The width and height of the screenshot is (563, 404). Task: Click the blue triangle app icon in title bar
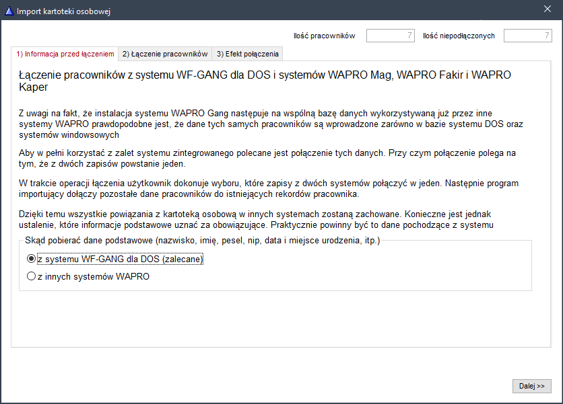click(9, 11)
